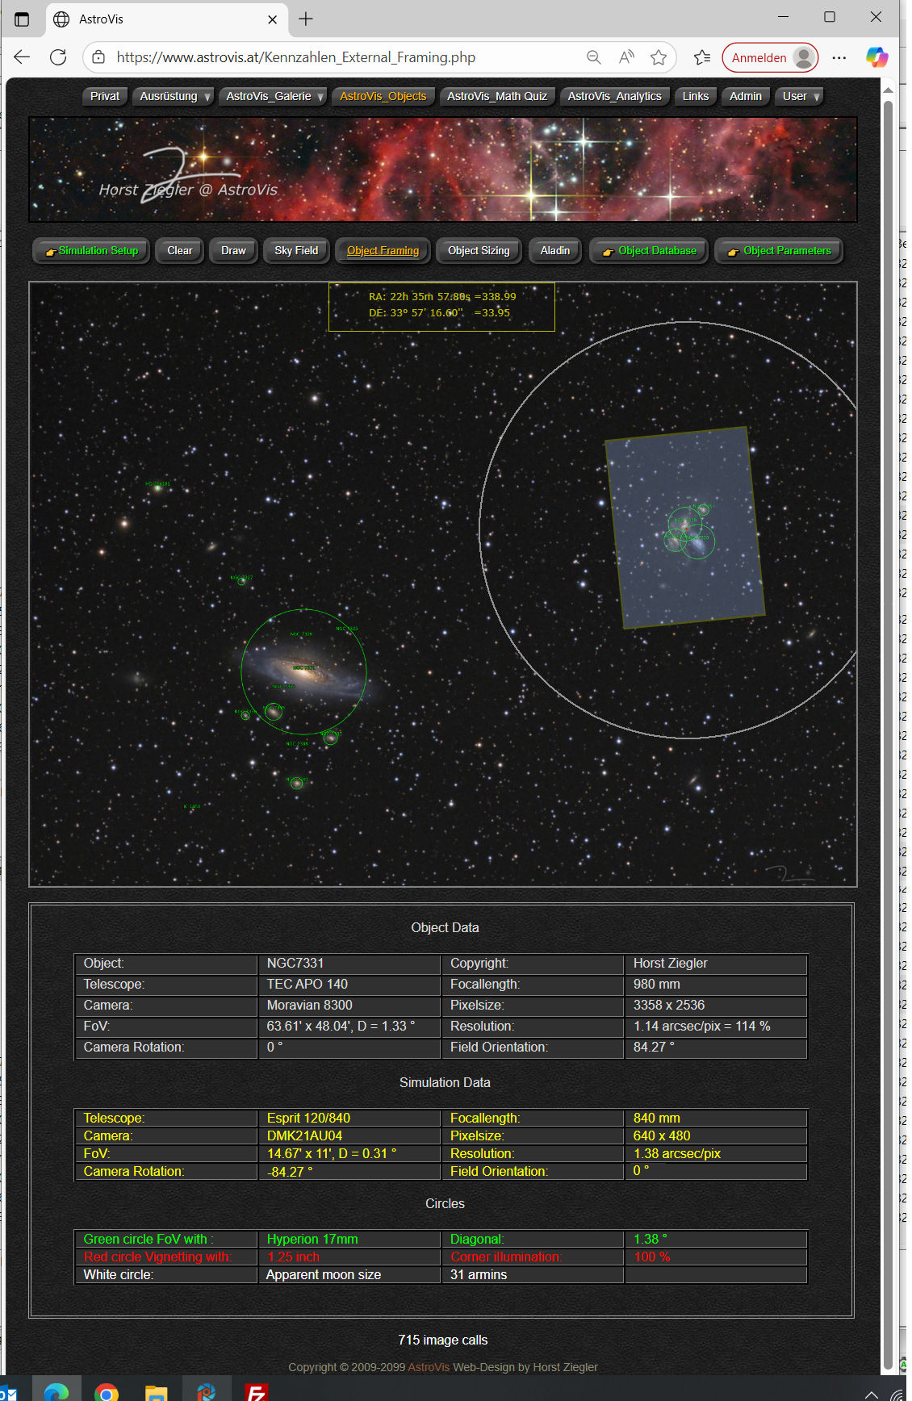Expand the User dropdown menu
This screenshot has height=1401, width=912.
point(800,96)
